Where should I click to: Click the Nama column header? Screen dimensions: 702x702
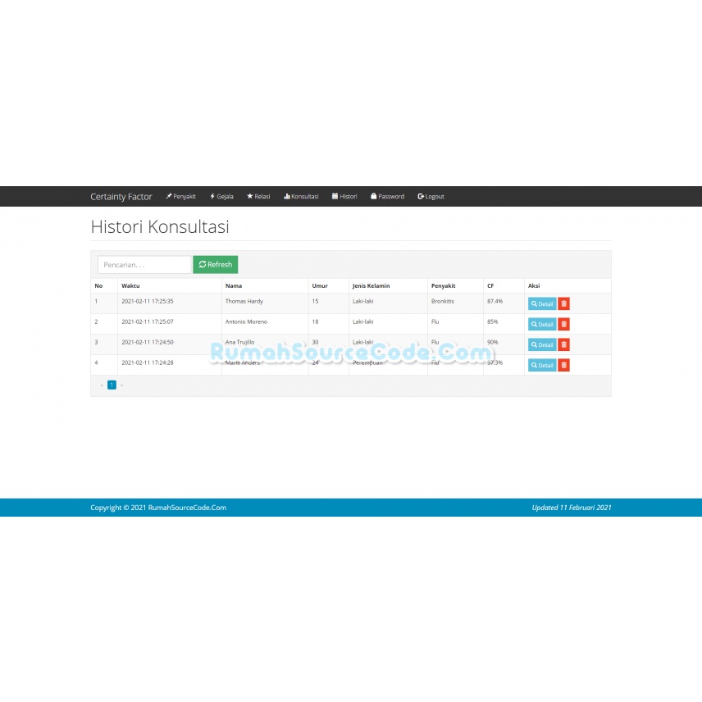pos(234,285)
